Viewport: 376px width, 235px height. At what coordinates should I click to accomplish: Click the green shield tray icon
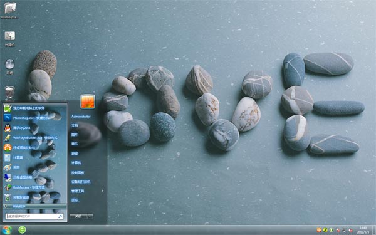pyautogui.click(x=332, y=230)
